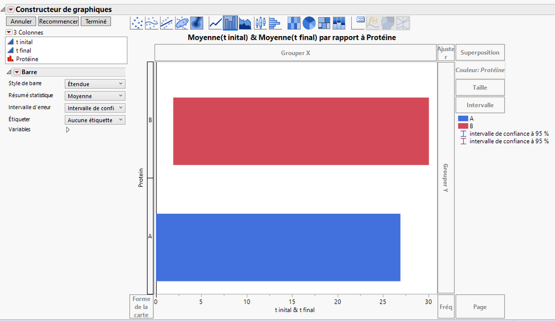555x321 pixels.
Task: Expand the Variables section triangle
Action: tap(68, 130)
